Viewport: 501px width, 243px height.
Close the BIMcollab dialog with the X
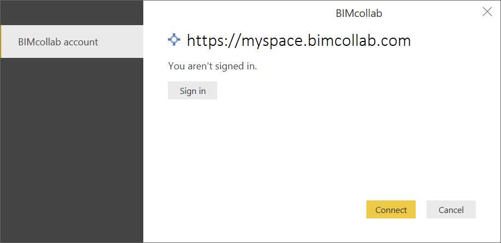pyautogui.click(x=487, y=12)
